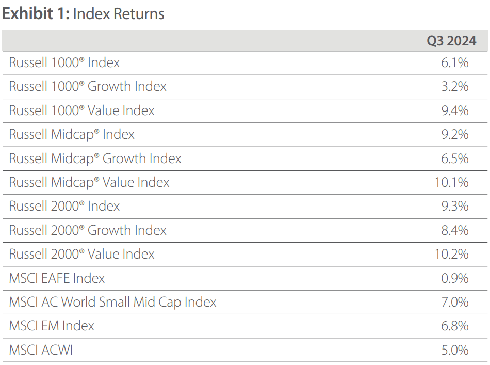Select the Russell 1000 Growth Index label
The width and height of the screenshot is (490, 365).
pyautogui.click(x=88, y=87)
